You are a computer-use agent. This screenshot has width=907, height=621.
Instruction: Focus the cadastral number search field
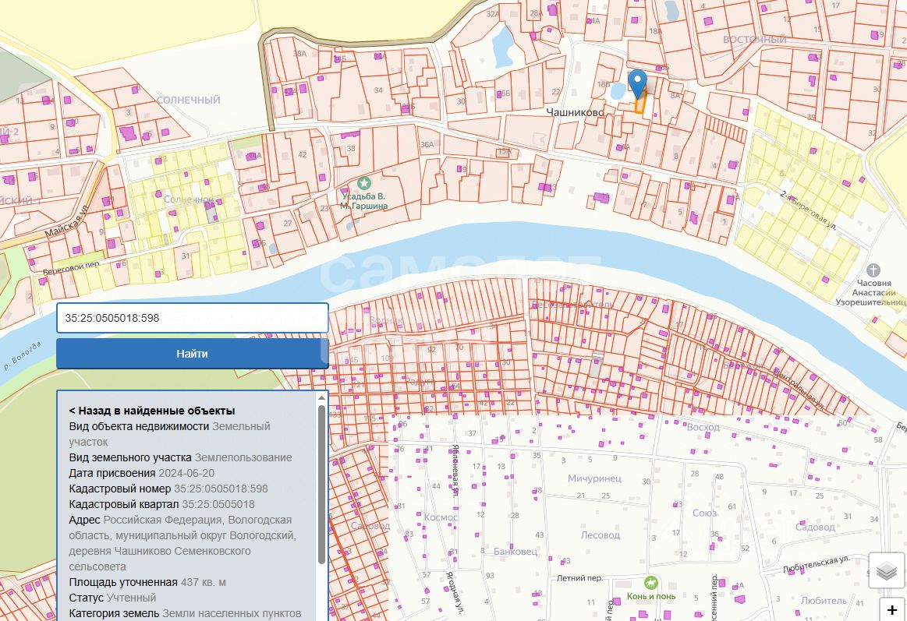[x=192, y=318]
